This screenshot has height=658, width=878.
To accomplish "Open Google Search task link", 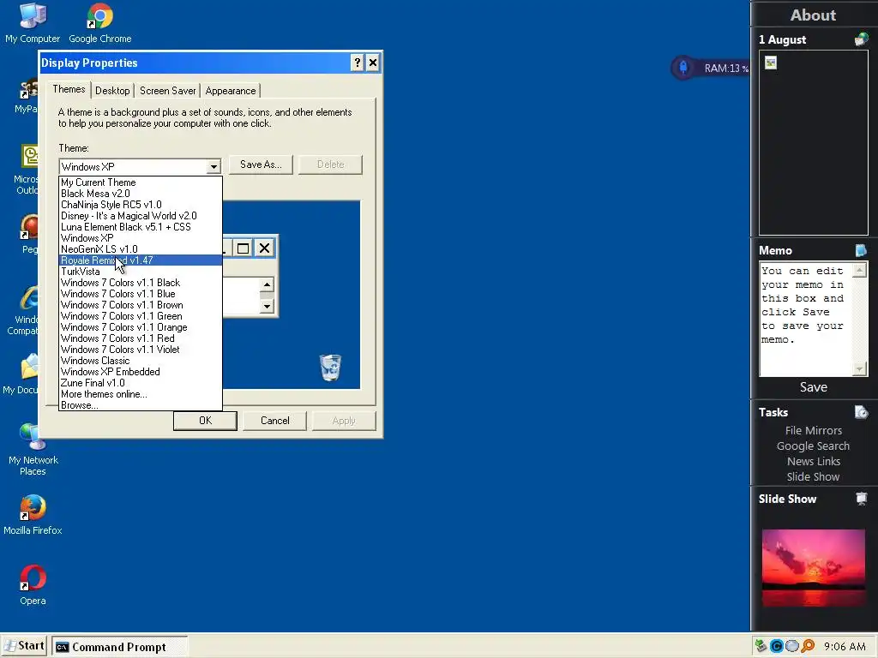I will [x=813, y=446].
